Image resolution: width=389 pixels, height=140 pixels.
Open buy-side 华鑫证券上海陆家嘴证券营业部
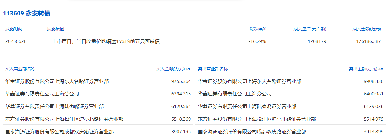[54, 106]
